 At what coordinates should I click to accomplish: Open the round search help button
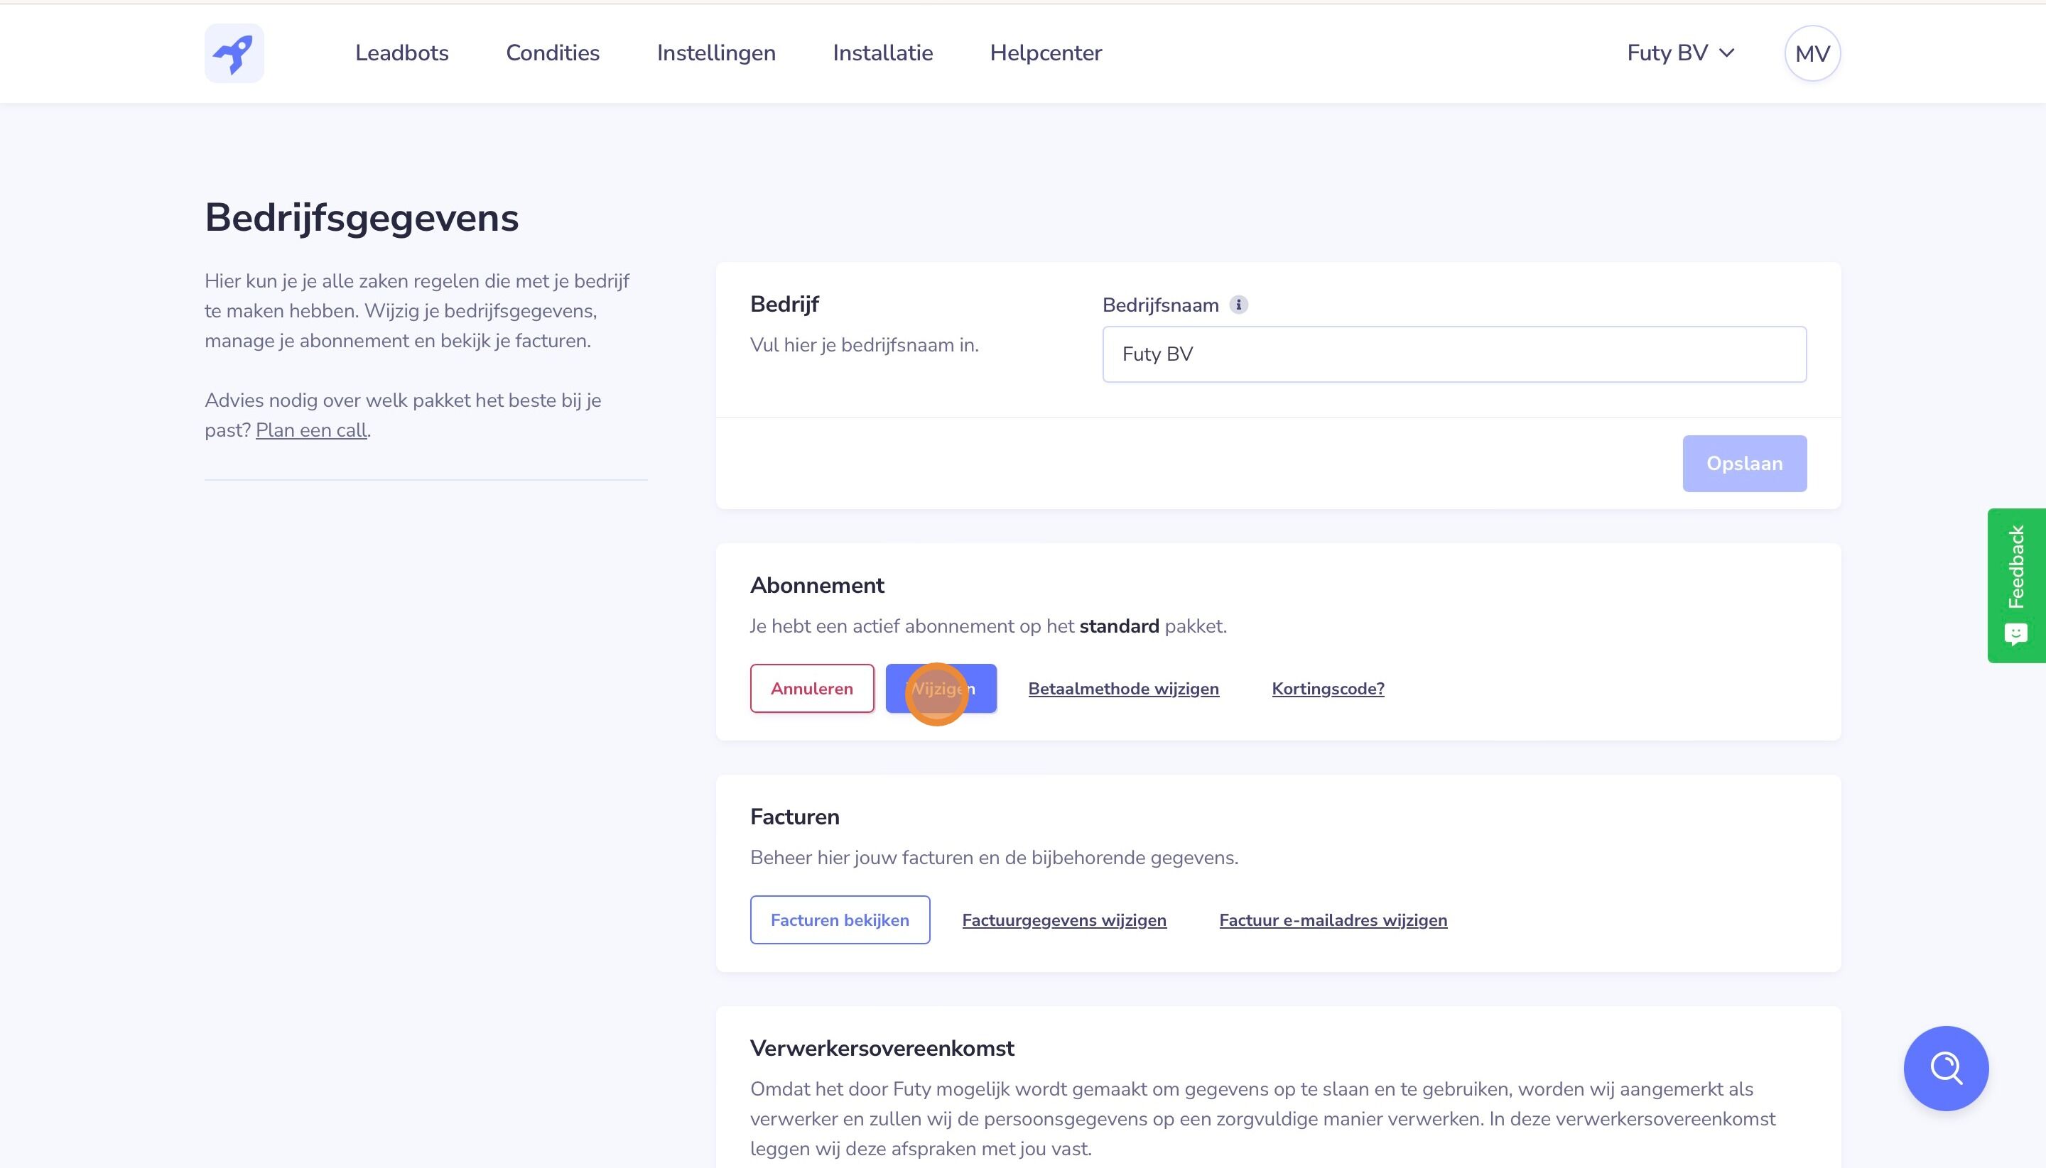point(1945,1068)
